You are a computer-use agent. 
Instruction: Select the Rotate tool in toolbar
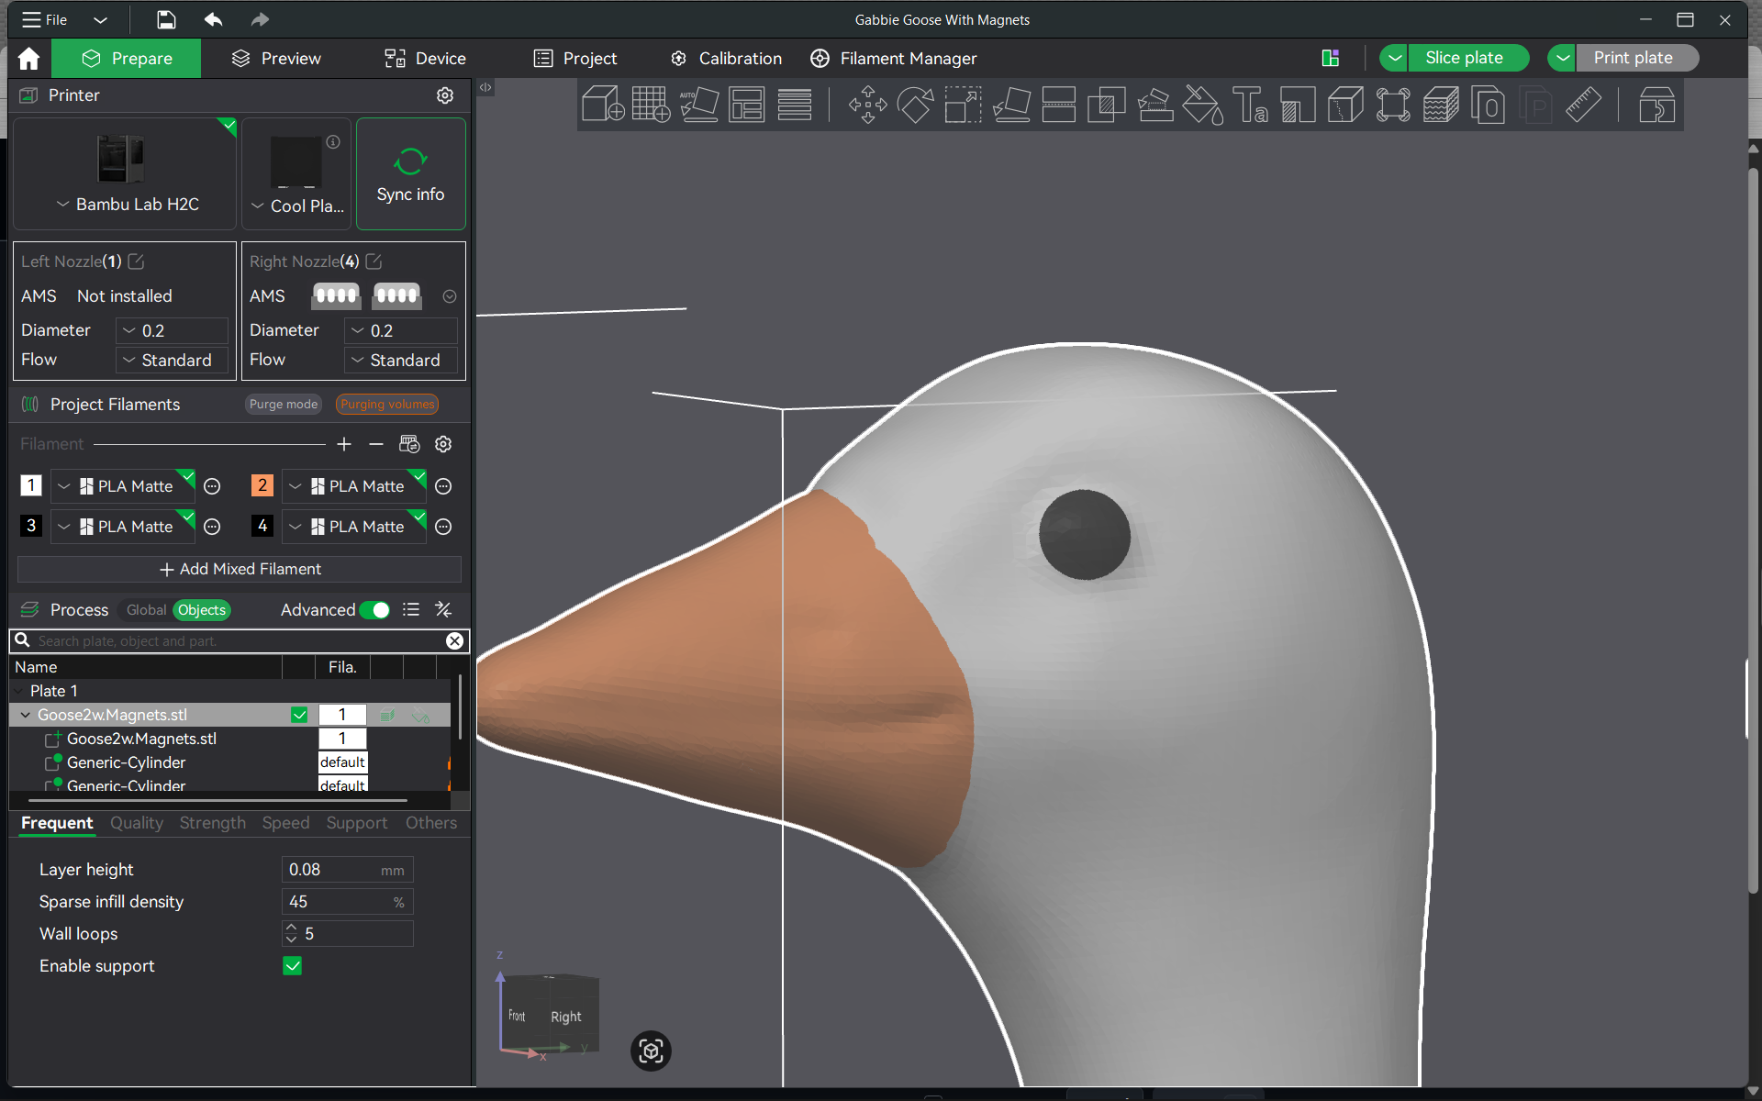pos(915,105)
